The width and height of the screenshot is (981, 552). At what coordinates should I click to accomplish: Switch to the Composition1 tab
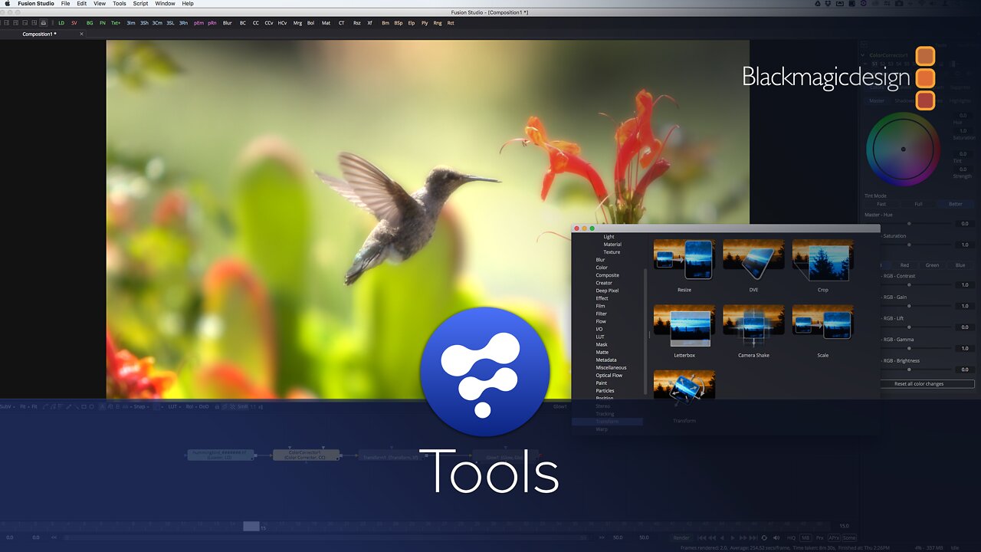tap(39, 34)
